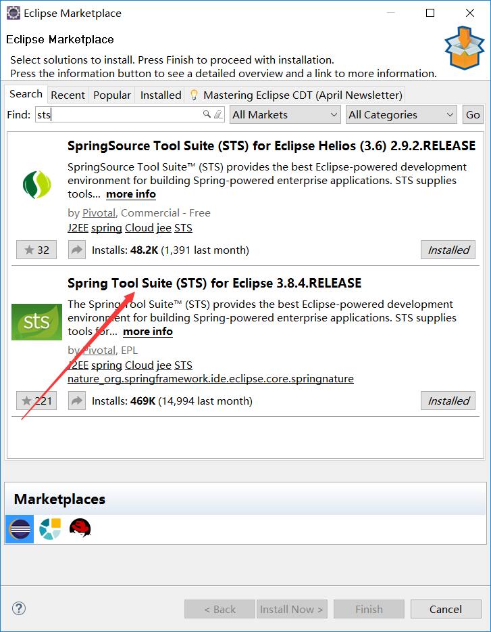Click Installed button for Spring Tool Suite 3.8.4
The image size is (491, 632).
tap(448, 401)
